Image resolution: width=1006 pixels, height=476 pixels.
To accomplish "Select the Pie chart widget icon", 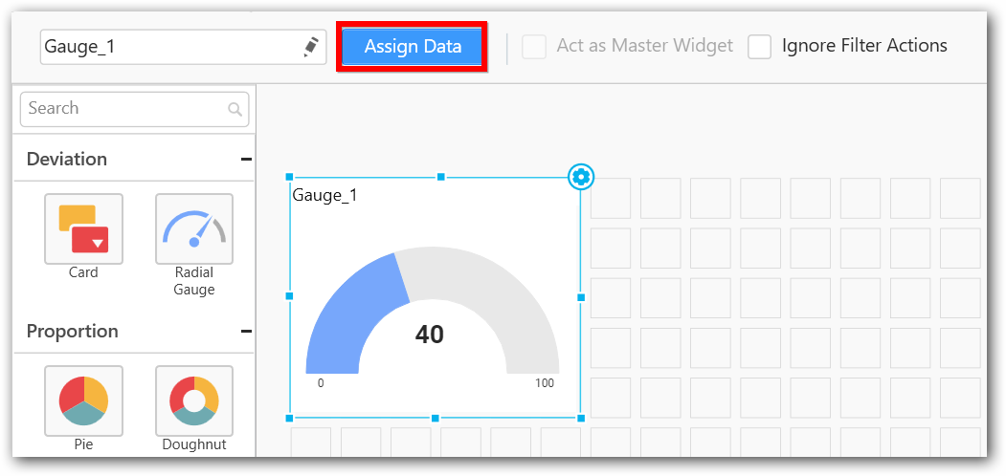I will click(x=83, y=400).
